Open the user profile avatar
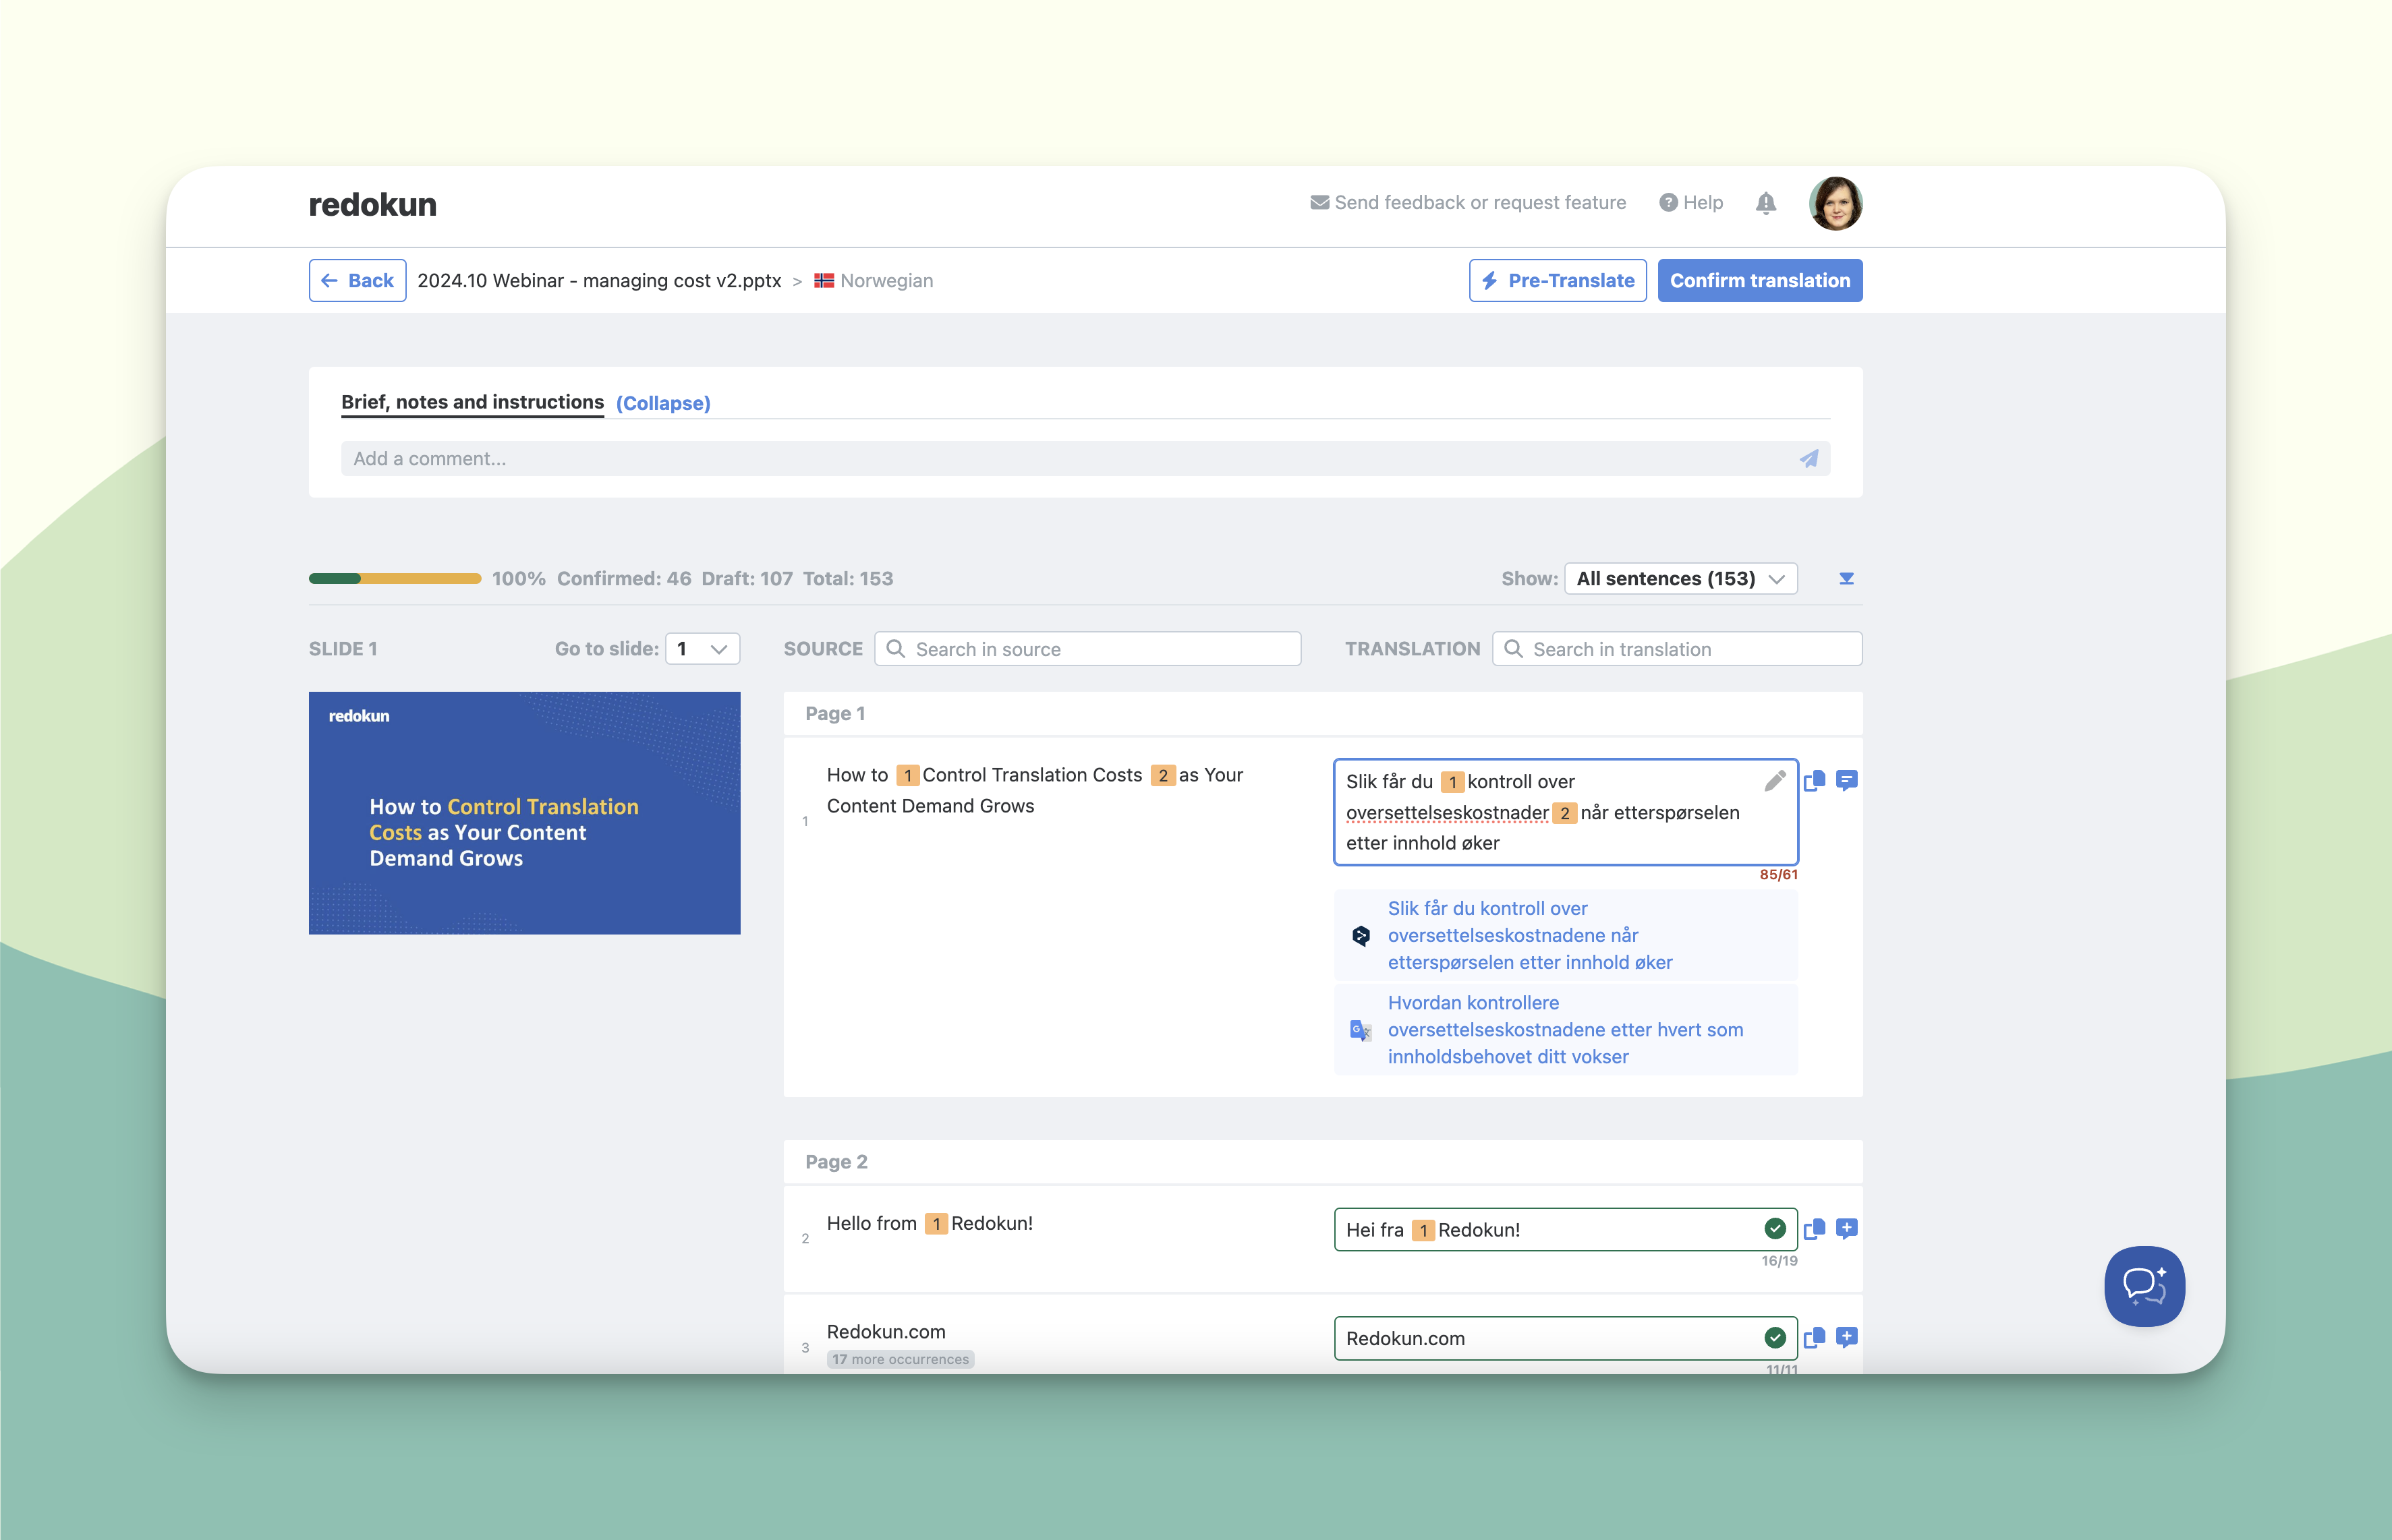 pos(1835,203)
